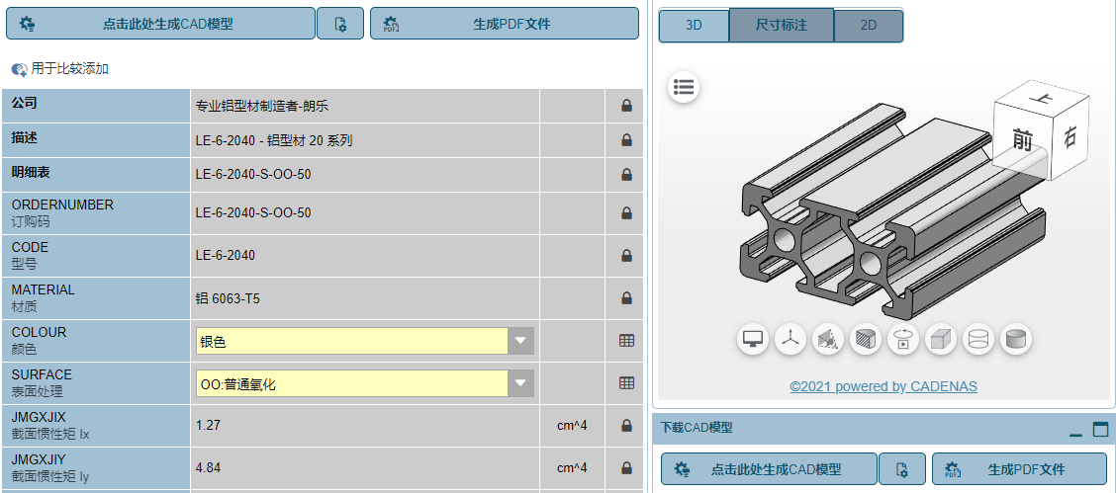This screenshot has height=493, width=1116.
Task: Click the 用于比较添加 compare icon
Action: click(x=19, y=69)
